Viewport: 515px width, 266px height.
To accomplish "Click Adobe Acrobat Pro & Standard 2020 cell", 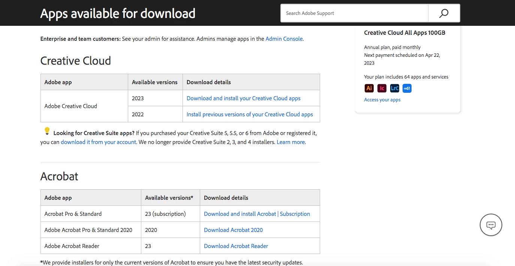I will (91, 230).
